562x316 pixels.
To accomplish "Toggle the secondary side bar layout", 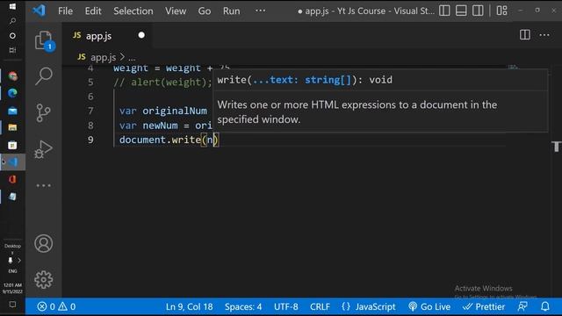I will coord(478,11).
